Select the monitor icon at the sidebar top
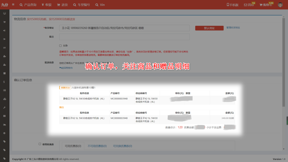Viewport: 288px width, 162px height. click(x=4, y=13)
